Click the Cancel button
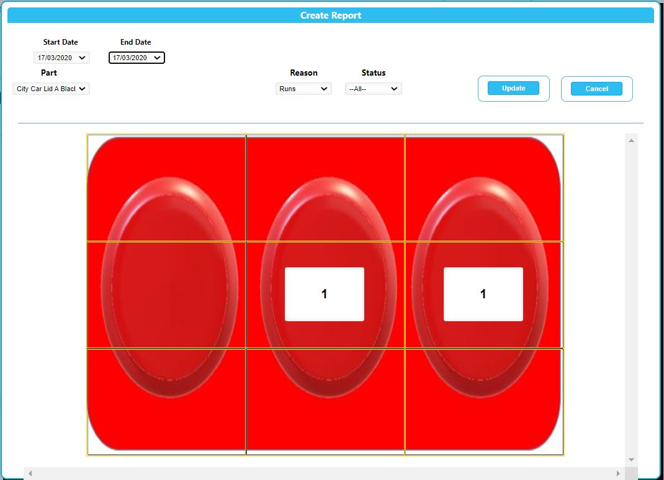This screenshot has height=480, width=664. (596, 89)
